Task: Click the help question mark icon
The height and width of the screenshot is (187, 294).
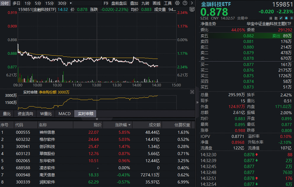Action: tap(185, 3)
